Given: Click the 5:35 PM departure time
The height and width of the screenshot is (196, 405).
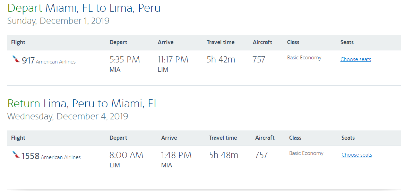Looking at the screenshot, I should click(125, 60).
